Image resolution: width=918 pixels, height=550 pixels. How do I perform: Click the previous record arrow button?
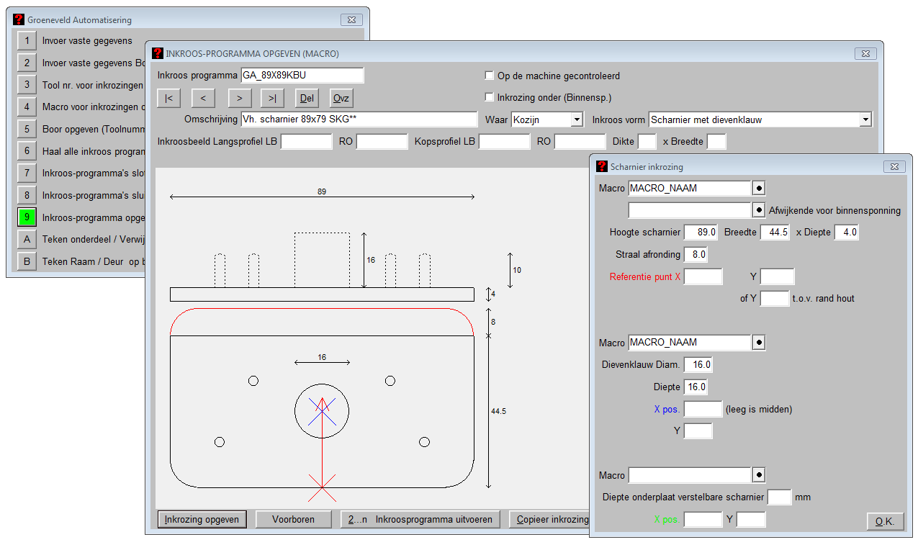click(x=204, y=98)
